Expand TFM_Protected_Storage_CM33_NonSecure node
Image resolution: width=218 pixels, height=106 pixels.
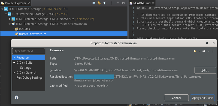point(10,19)
